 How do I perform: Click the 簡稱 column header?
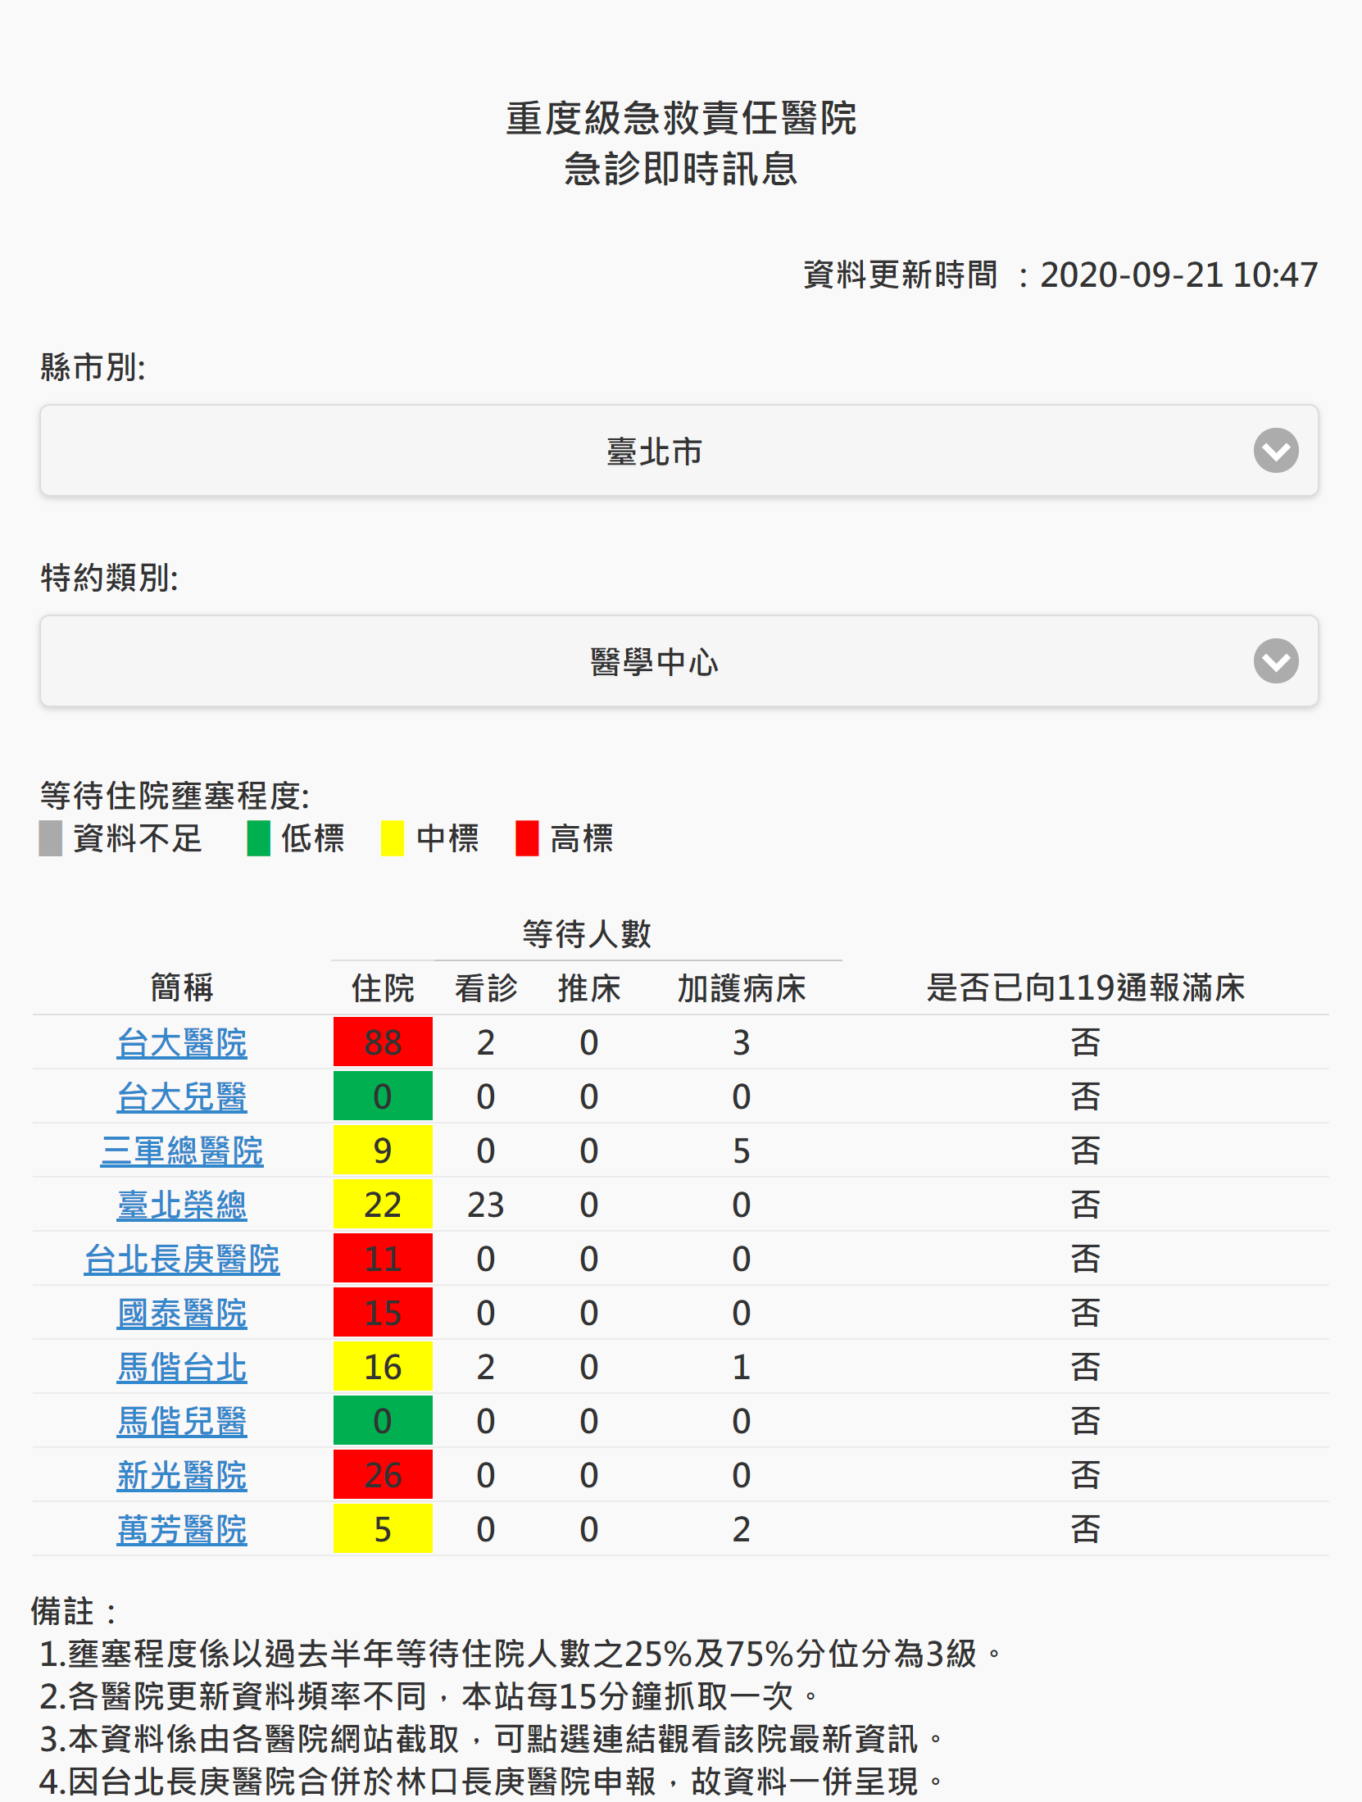tap(182, 987)
